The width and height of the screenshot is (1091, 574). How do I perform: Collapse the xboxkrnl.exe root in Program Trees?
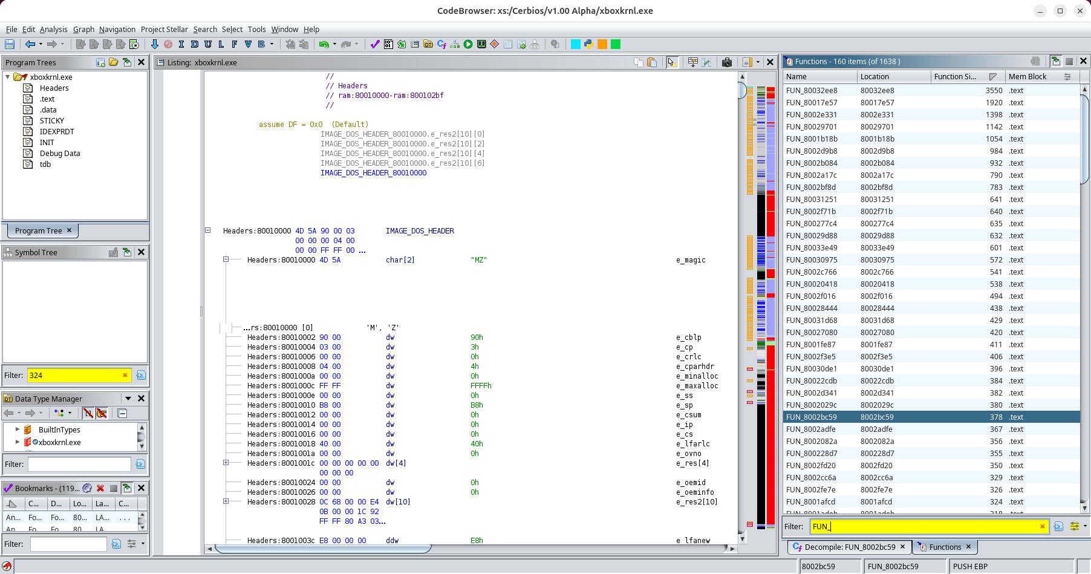click(8, 77)
